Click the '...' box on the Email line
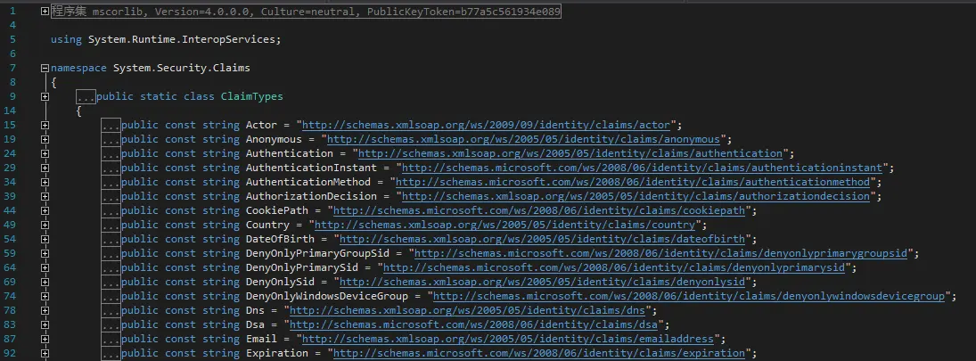The width and height of the screenshot is (976, 361). coord(111,340)
